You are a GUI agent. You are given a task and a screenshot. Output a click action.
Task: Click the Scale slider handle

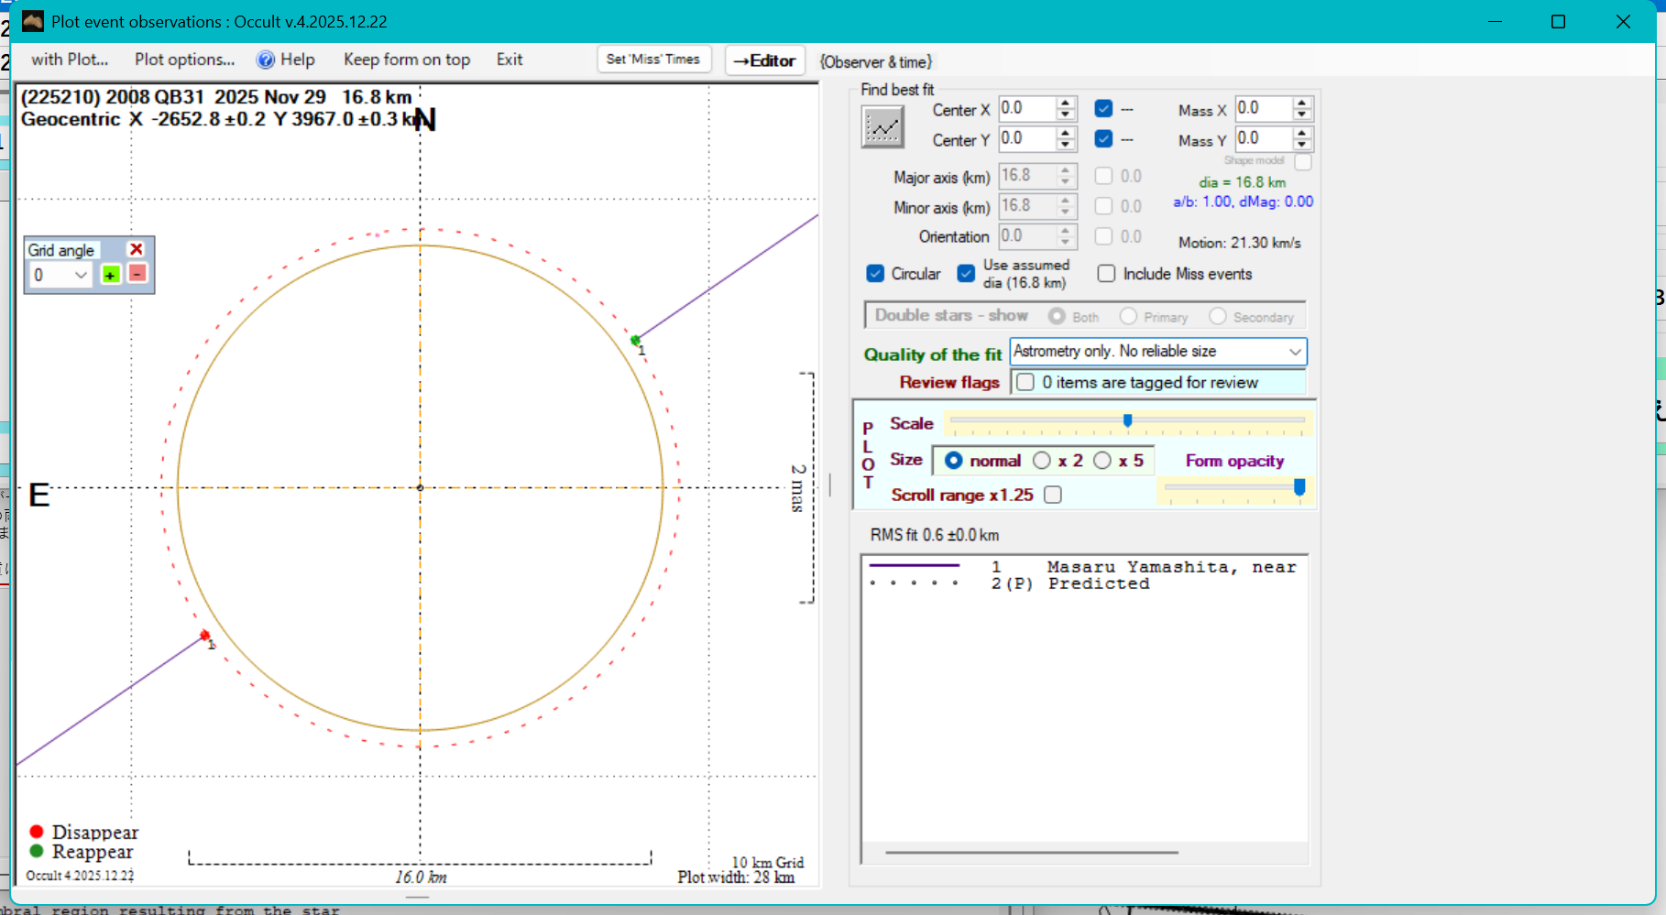coord(1128,420)
